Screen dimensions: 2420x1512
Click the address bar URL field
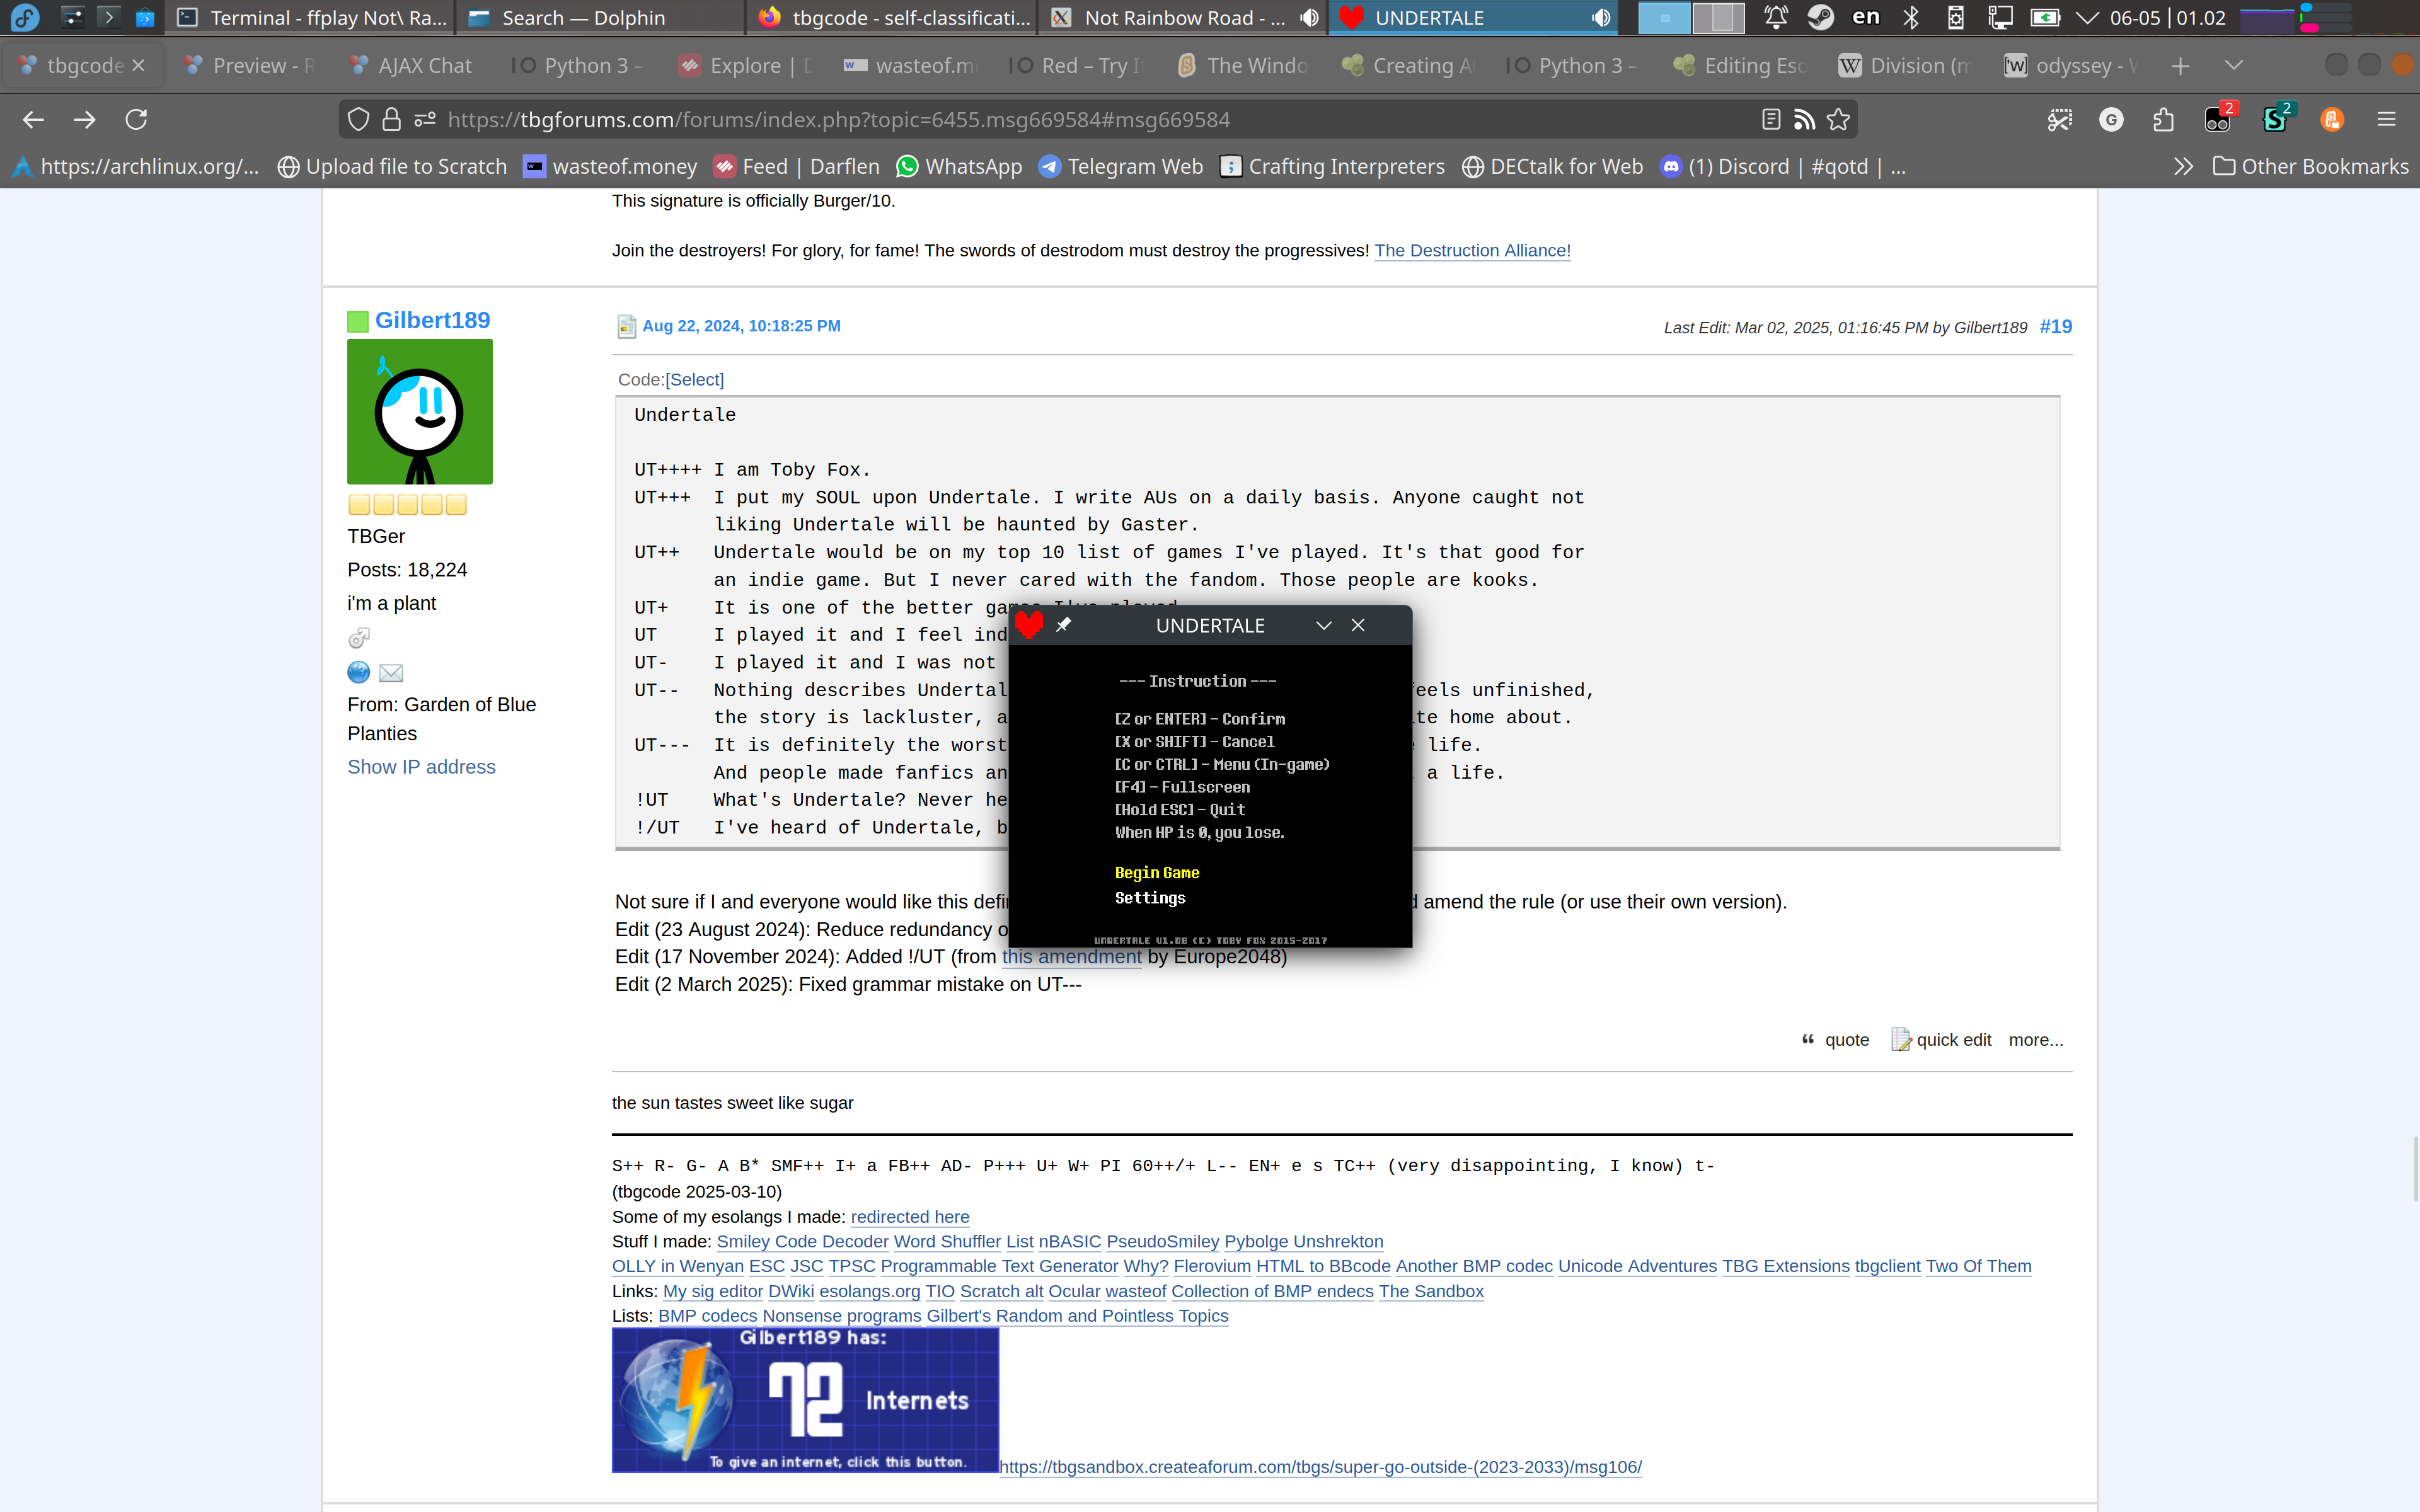coord(1098,120)
